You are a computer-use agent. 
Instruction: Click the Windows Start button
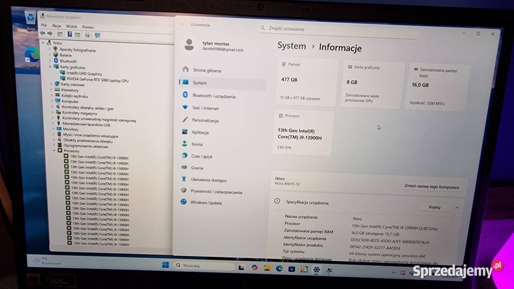165,265
